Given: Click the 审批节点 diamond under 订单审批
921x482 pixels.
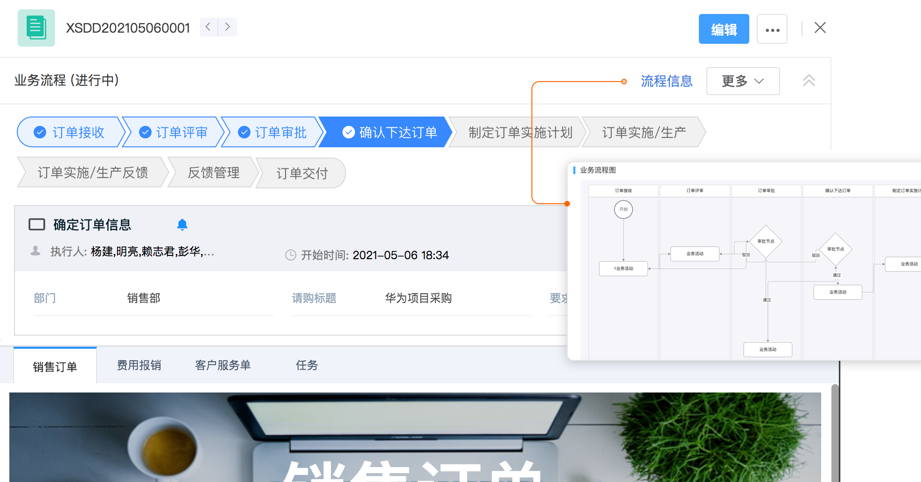Looking at the screenshot, I should (x=766, y=241).
